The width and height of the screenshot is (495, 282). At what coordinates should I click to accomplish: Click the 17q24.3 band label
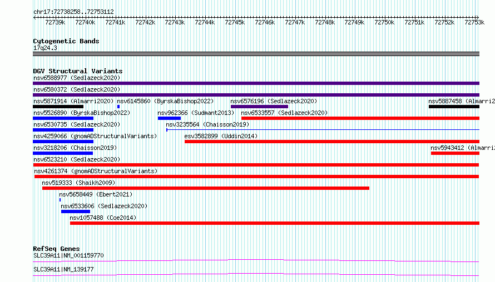click(45, 48)
